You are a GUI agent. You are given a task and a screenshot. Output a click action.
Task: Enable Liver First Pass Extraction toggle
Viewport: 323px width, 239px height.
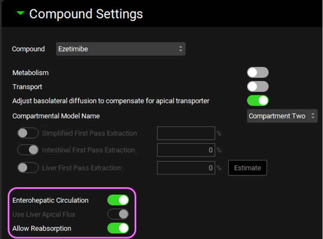pyautogui.click(x=28, y=168)
